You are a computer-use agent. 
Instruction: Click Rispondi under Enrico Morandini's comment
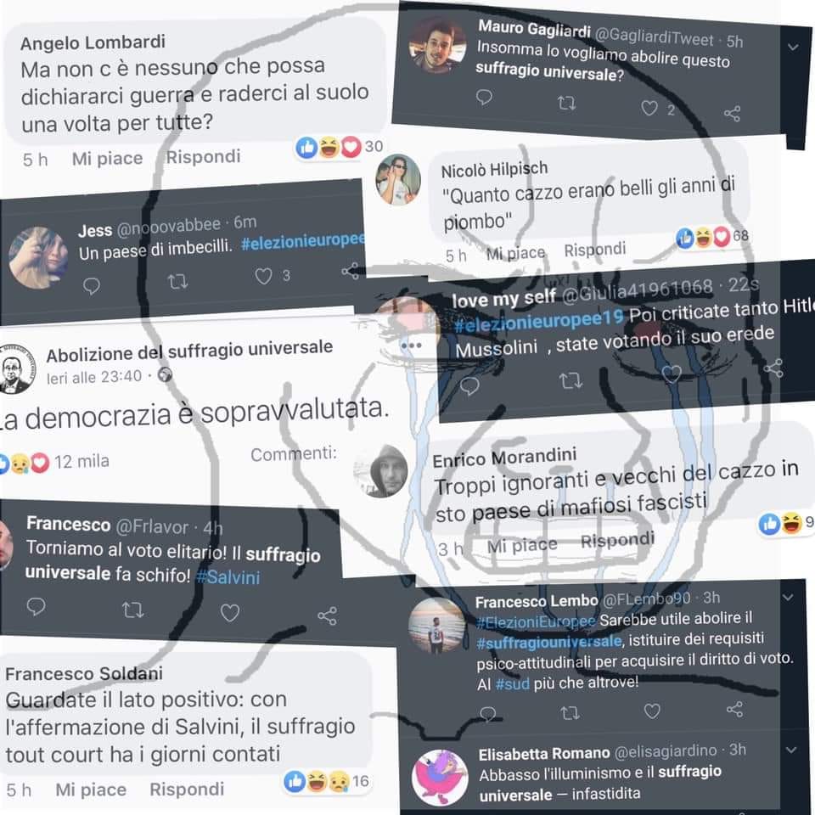617,541
